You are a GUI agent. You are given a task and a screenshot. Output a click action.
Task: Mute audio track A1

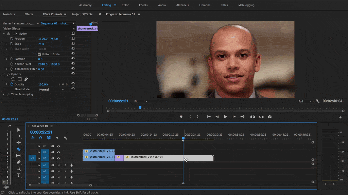[58, 165]
